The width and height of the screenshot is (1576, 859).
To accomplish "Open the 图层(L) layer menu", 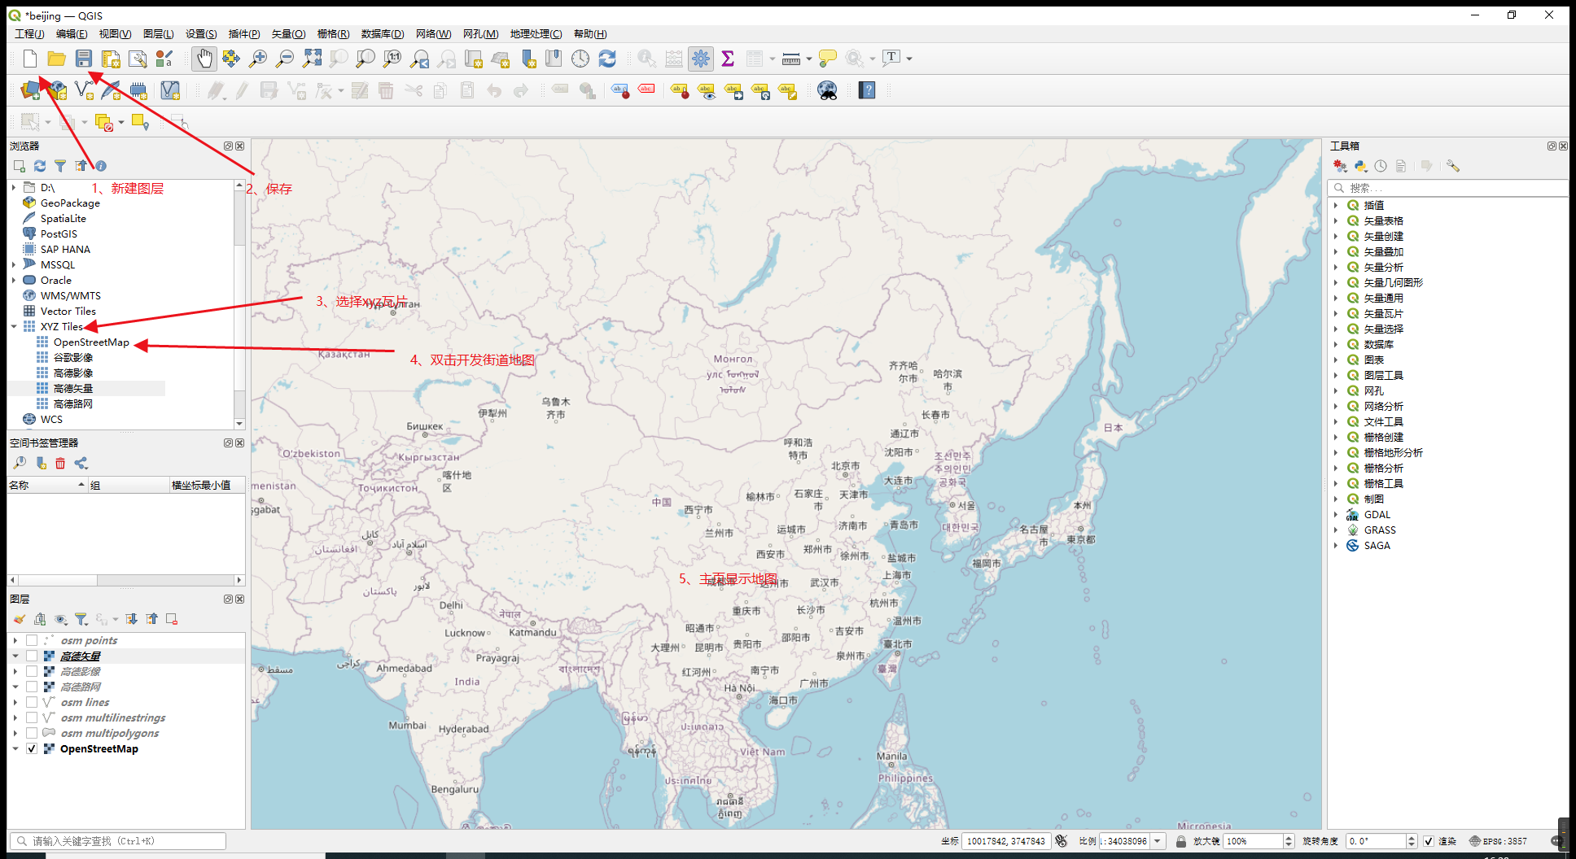I will click(158, 33).
